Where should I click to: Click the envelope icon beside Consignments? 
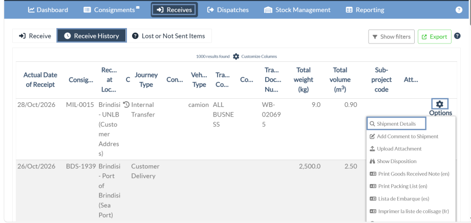138,7
